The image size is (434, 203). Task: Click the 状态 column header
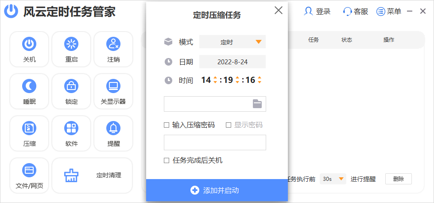347,40
